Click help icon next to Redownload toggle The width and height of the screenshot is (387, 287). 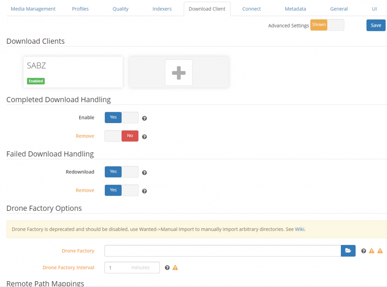[x=144, y=173]
